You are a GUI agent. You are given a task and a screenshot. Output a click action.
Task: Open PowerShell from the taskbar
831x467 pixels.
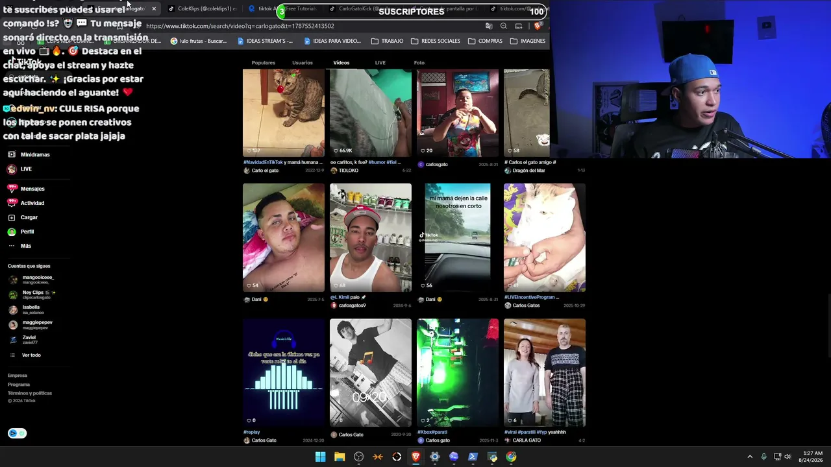pyautogui.click(x=473, y=457)
